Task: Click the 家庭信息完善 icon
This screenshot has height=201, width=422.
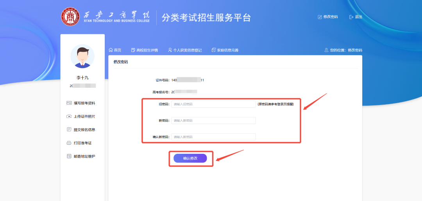Action: (214, 50)
